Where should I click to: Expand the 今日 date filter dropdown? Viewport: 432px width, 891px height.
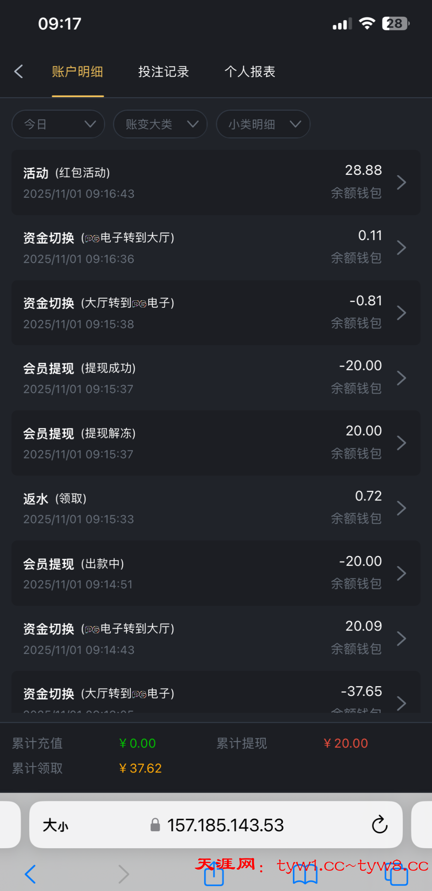58,124
